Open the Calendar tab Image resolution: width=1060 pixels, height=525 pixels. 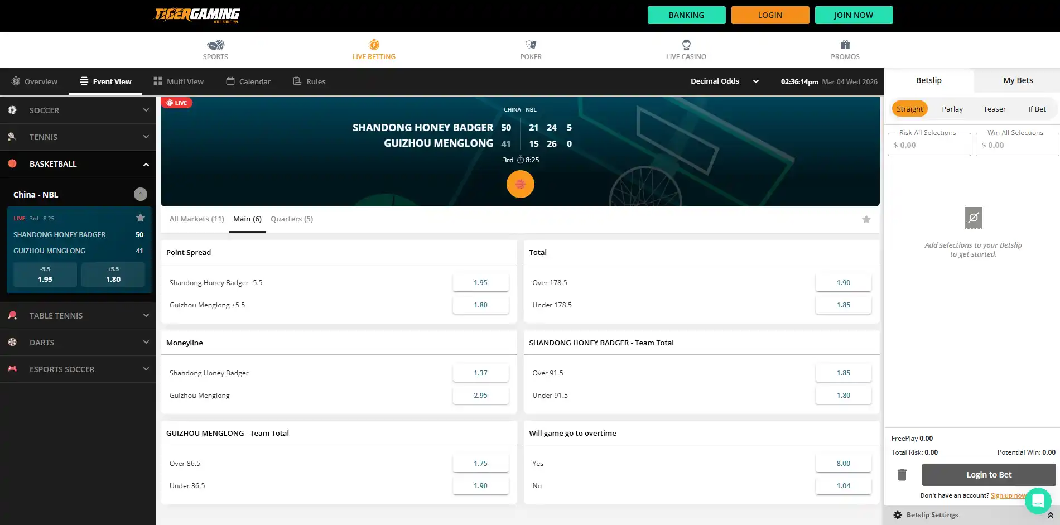[x=248, y=81]
